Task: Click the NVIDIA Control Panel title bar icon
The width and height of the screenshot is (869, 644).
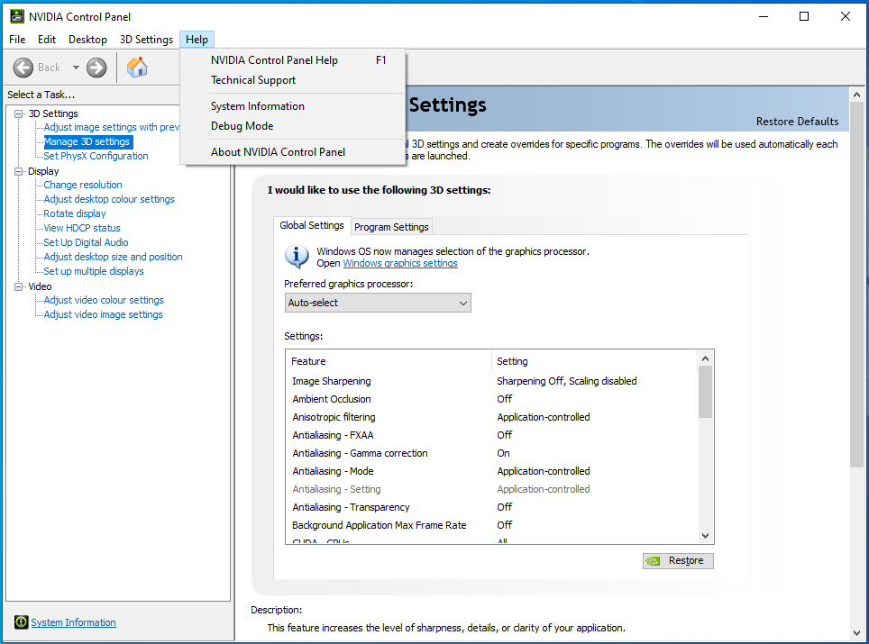Action: (16, 16)
